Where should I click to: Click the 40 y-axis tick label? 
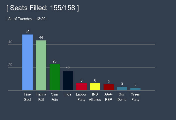coord(10,42)
